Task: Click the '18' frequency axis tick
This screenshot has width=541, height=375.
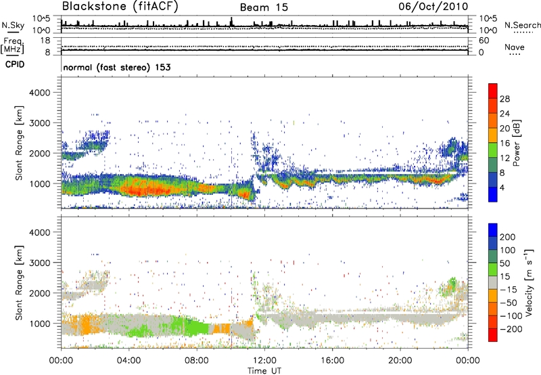Action: (x=45, y=41)
